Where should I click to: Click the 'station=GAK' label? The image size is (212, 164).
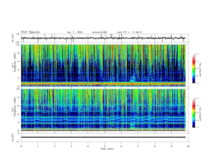[x=99, y=32]
